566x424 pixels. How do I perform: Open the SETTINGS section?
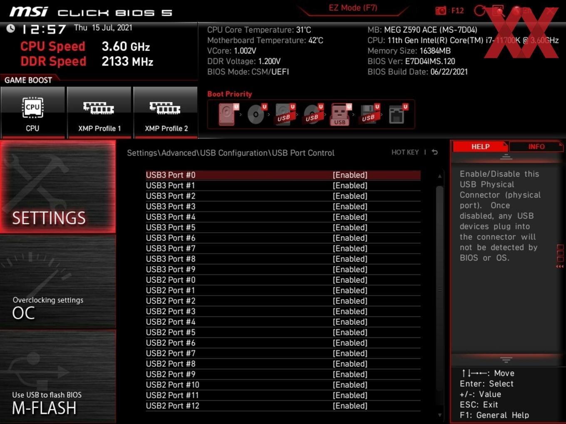pos(58,187)
